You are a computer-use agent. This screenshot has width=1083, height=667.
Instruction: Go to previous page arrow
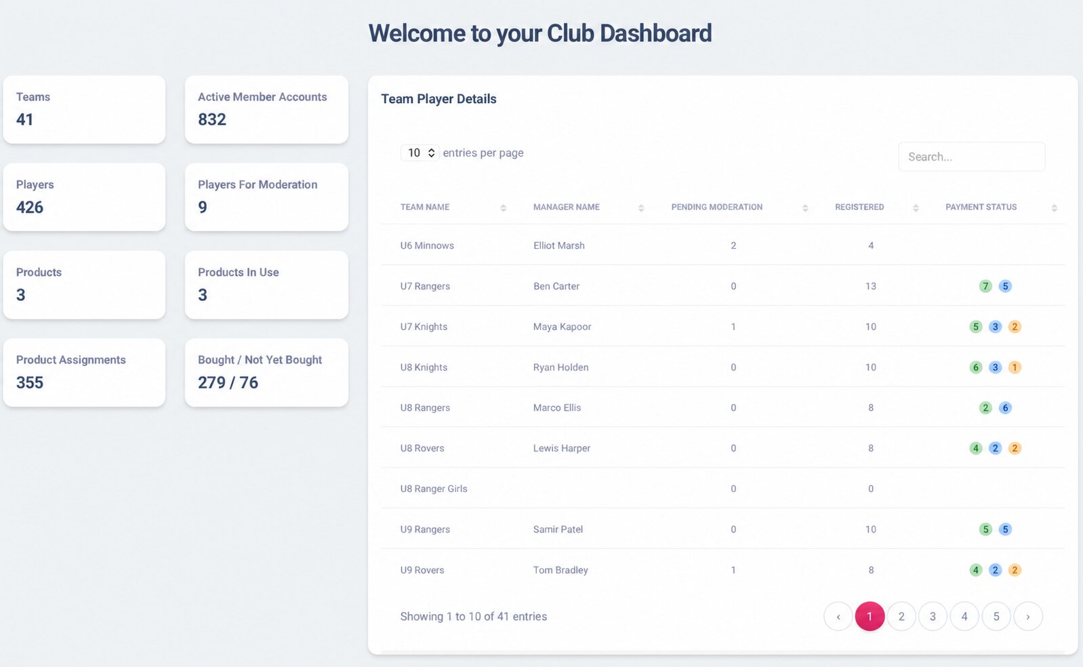pyautogui.click(x=838, y=616)
